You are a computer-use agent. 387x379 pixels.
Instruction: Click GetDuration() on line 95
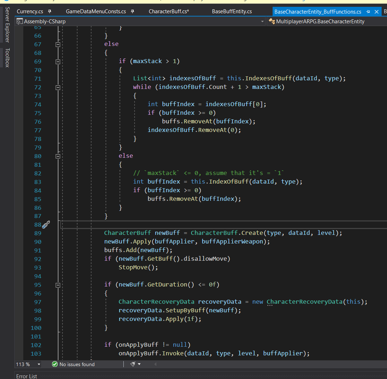click(171, 285)
